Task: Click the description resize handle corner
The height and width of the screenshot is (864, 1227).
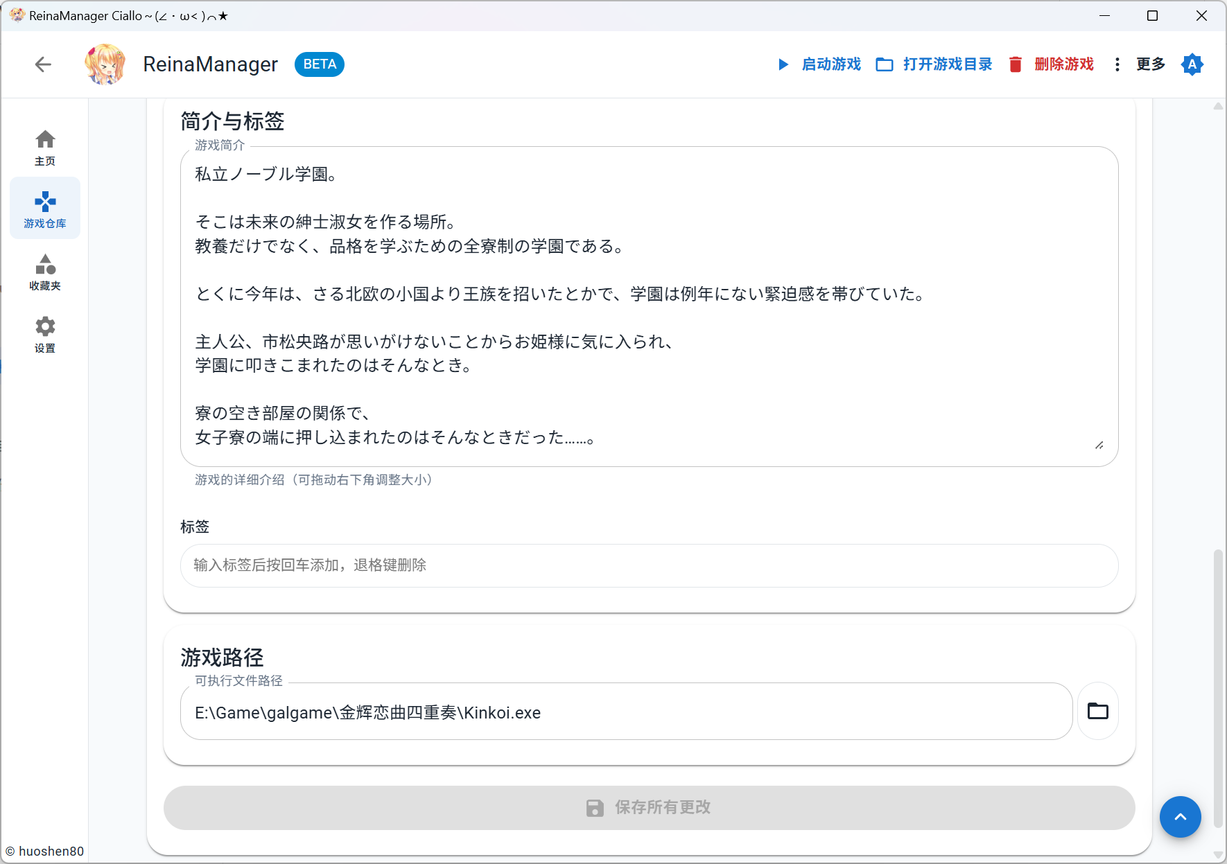Action: click(x=1099, y=445)
